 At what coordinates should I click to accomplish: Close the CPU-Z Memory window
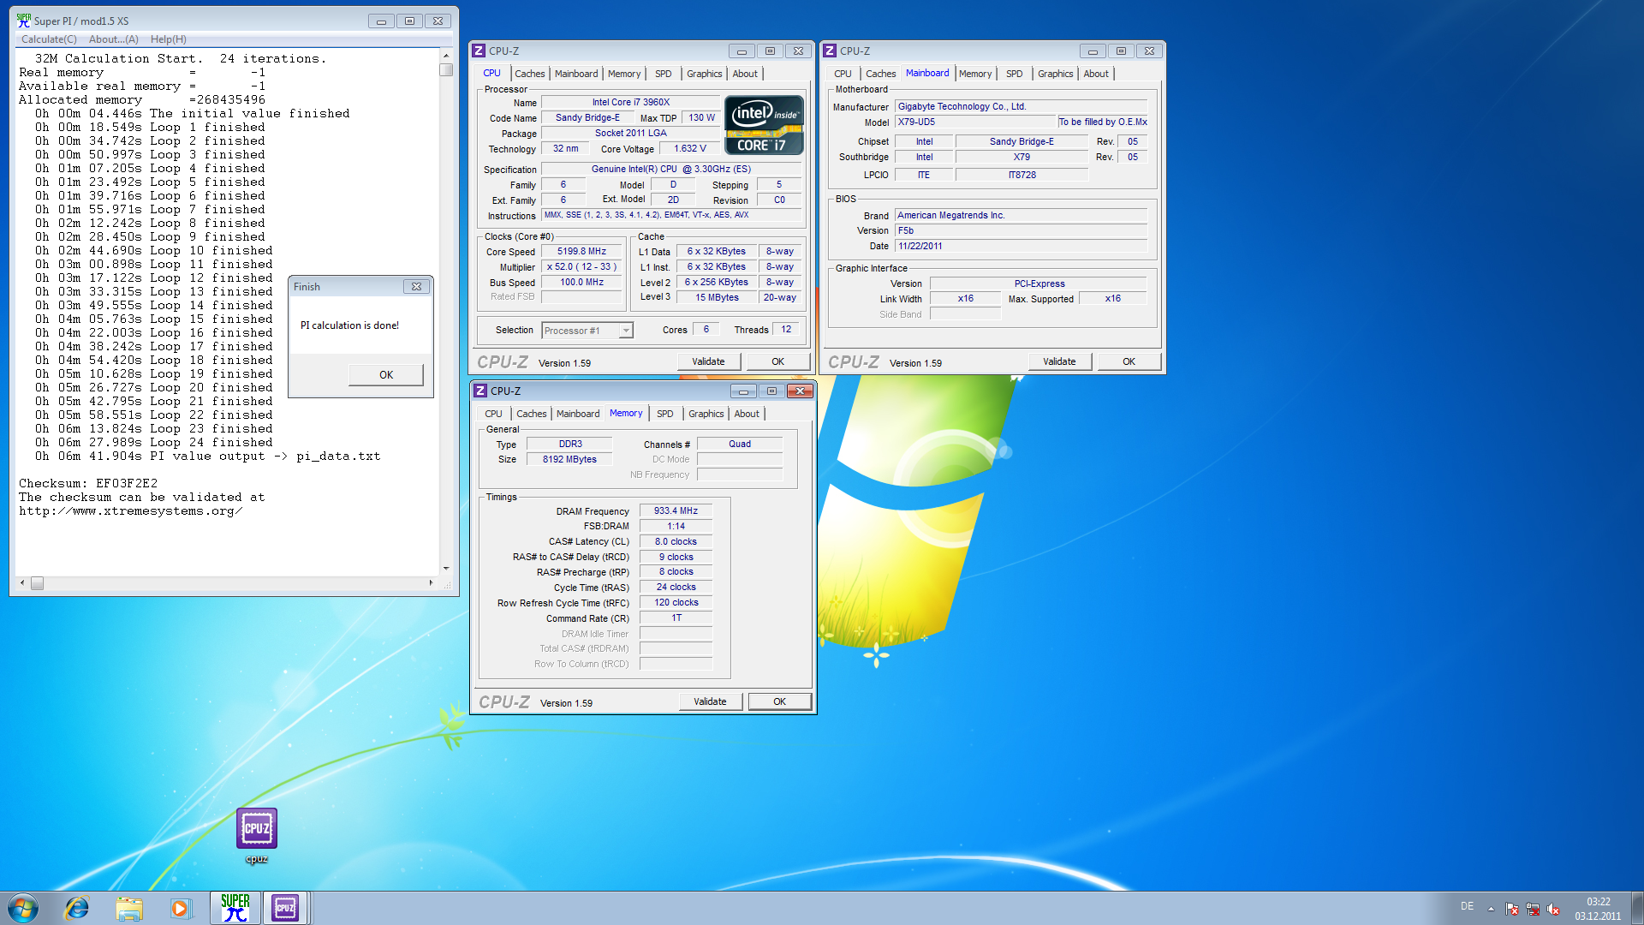click(x=800, y=391)
